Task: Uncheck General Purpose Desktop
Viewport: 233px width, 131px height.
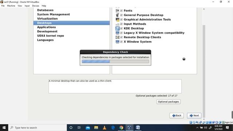Action: tap(121, 15)
